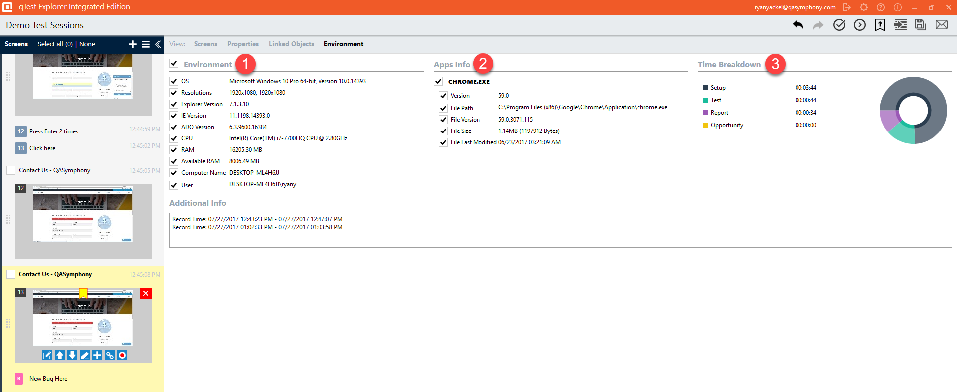Image resolution: width=957 pixels, height=392 pixels.
Task: Click the Setup legend color square
Action: coord(705,88)
